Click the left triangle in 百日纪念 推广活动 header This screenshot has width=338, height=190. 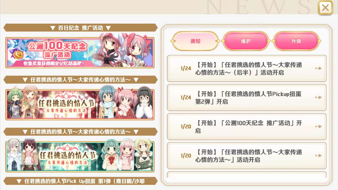tap(53, 28)
